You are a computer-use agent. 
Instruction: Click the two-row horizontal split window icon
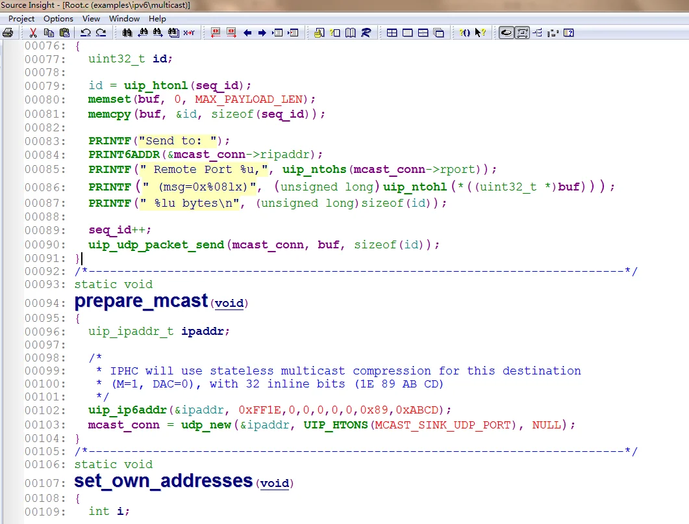coord(423,33)
